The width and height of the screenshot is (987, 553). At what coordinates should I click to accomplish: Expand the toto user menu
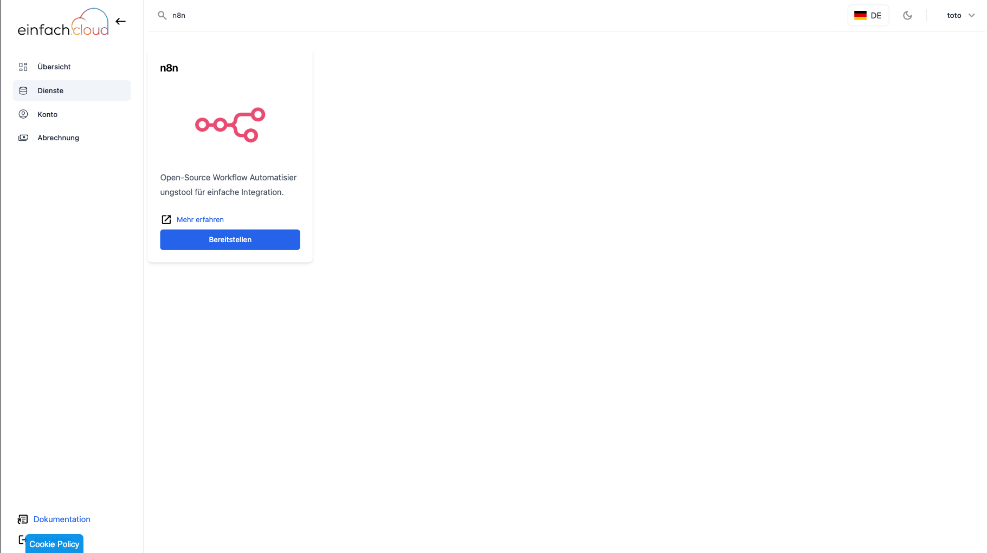960,15
